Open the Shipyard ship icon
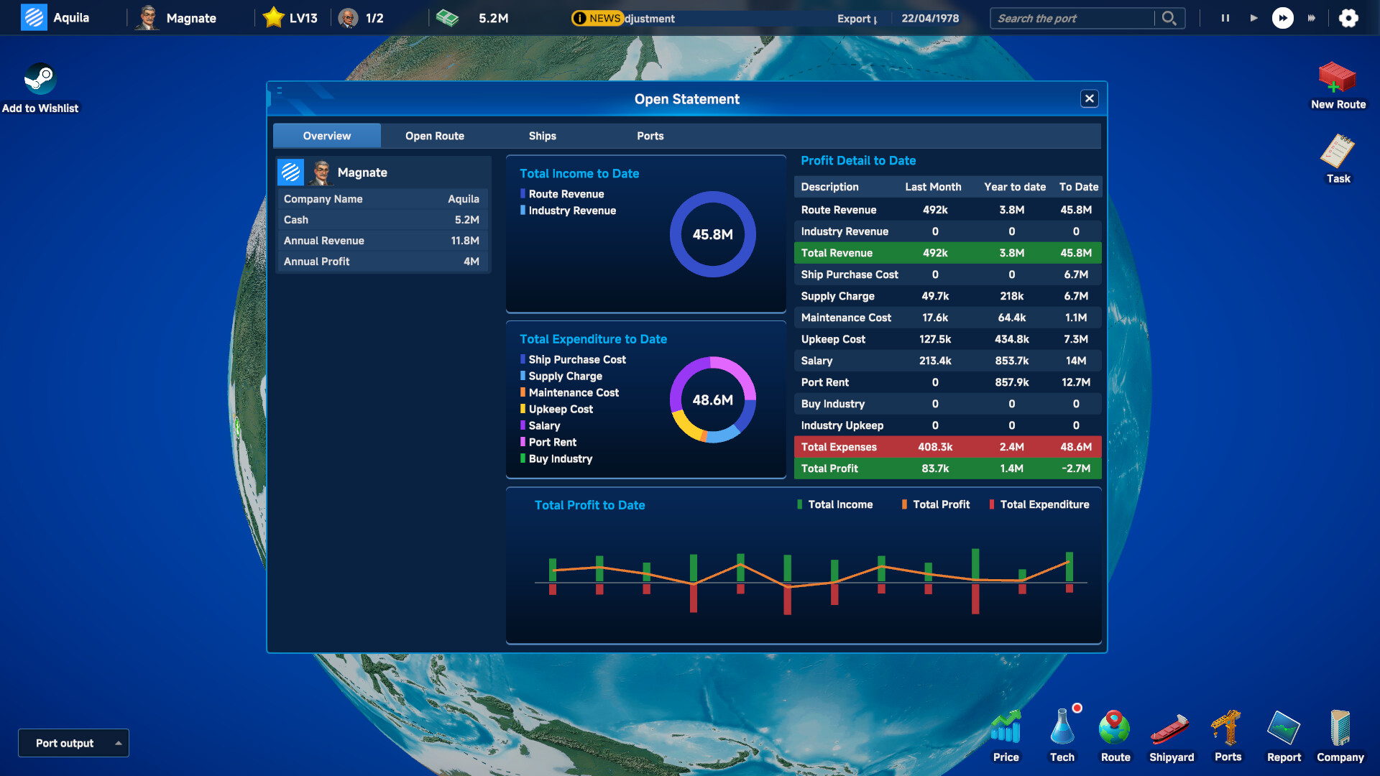The width and height of the screenshot is (1380, 776). point(1171,728)
